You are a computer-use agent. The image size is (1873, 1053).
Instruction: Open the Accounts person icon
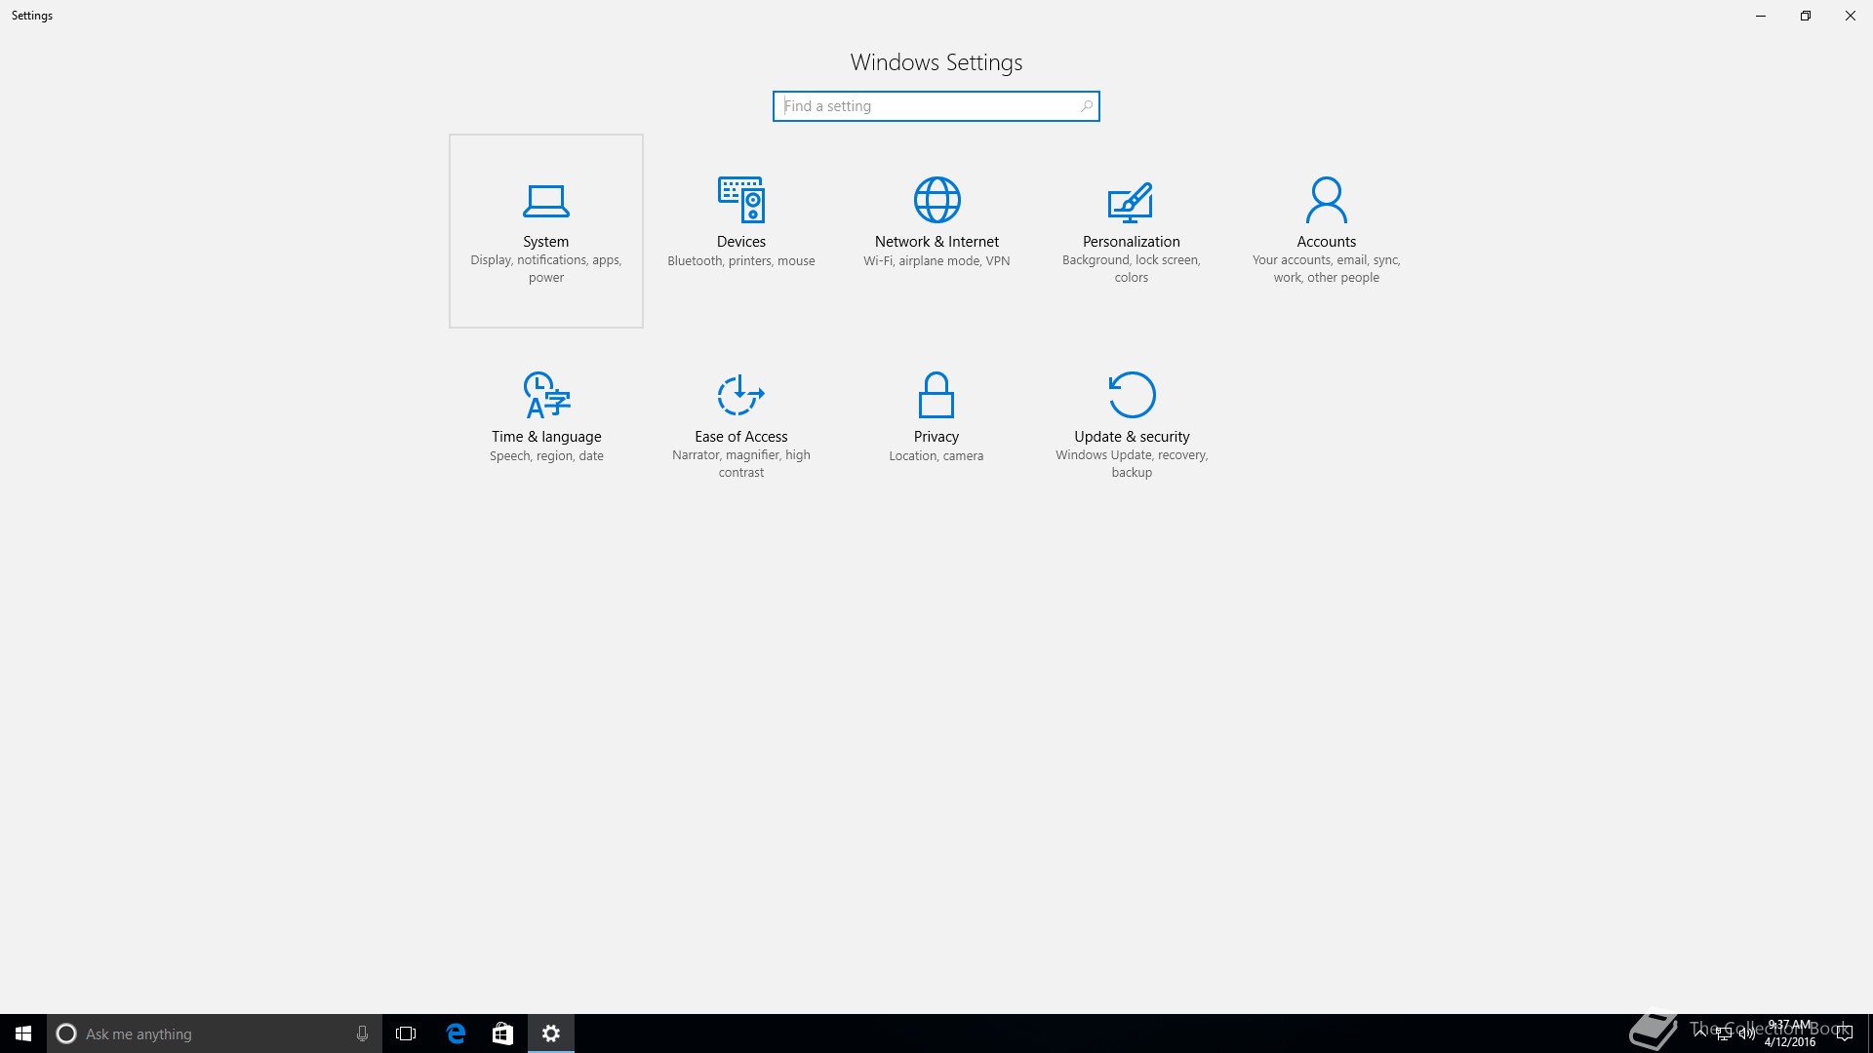pos(1327,200)
